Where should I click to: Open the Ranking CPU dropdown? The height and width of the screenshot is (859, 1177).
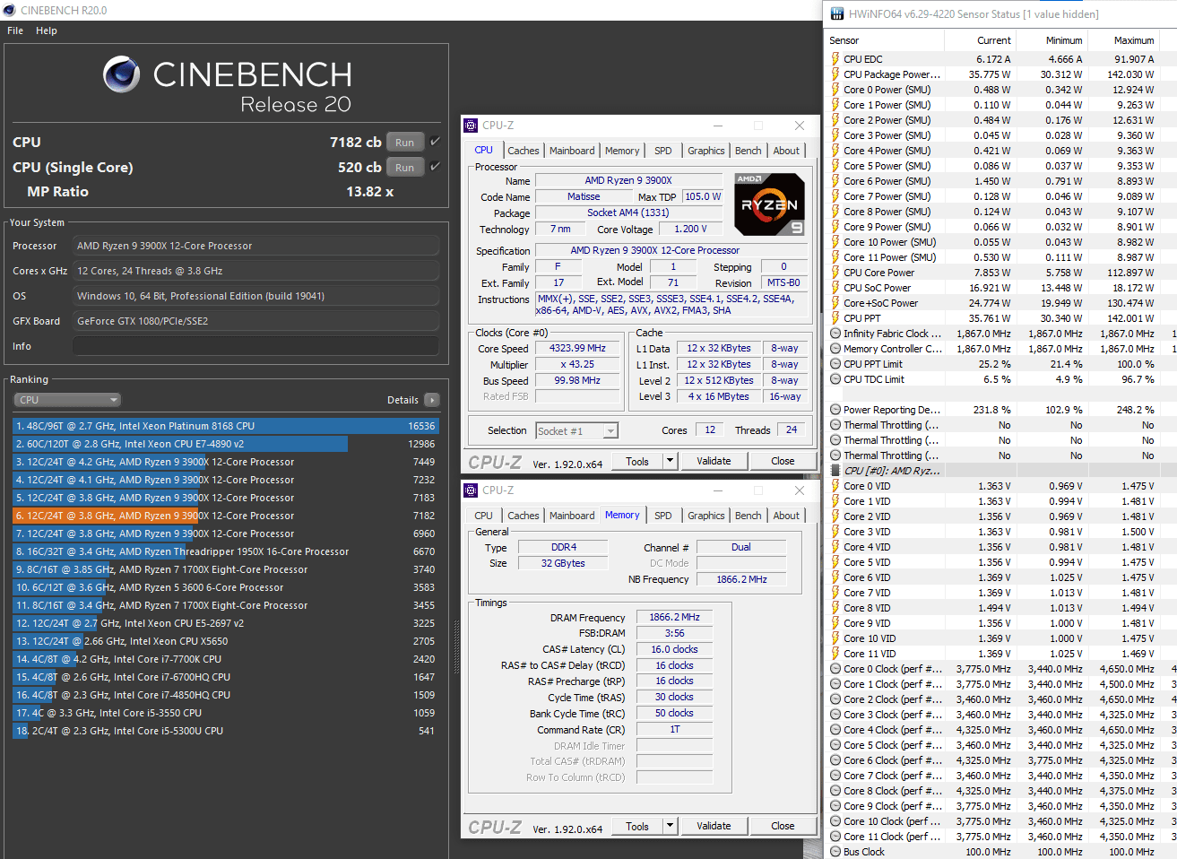(x=67, y=400)
